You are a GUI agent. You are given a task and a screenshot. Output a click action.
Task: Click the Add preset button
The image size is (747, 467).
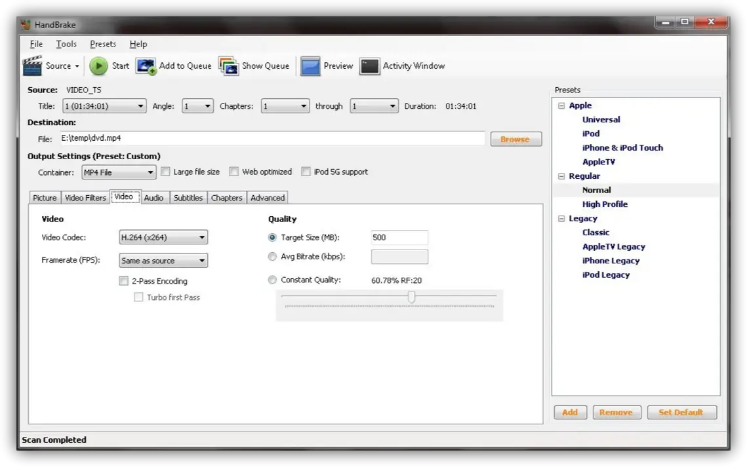point(571,413)
